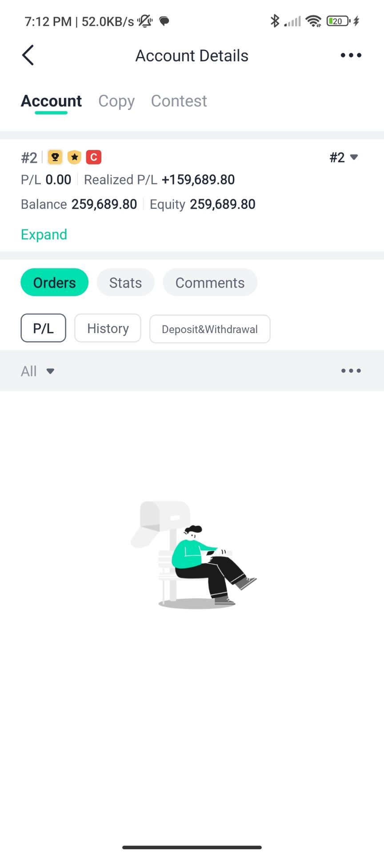Select the P/L filter chip
Screen dimensions: 384x855
[x=44, y=328]
